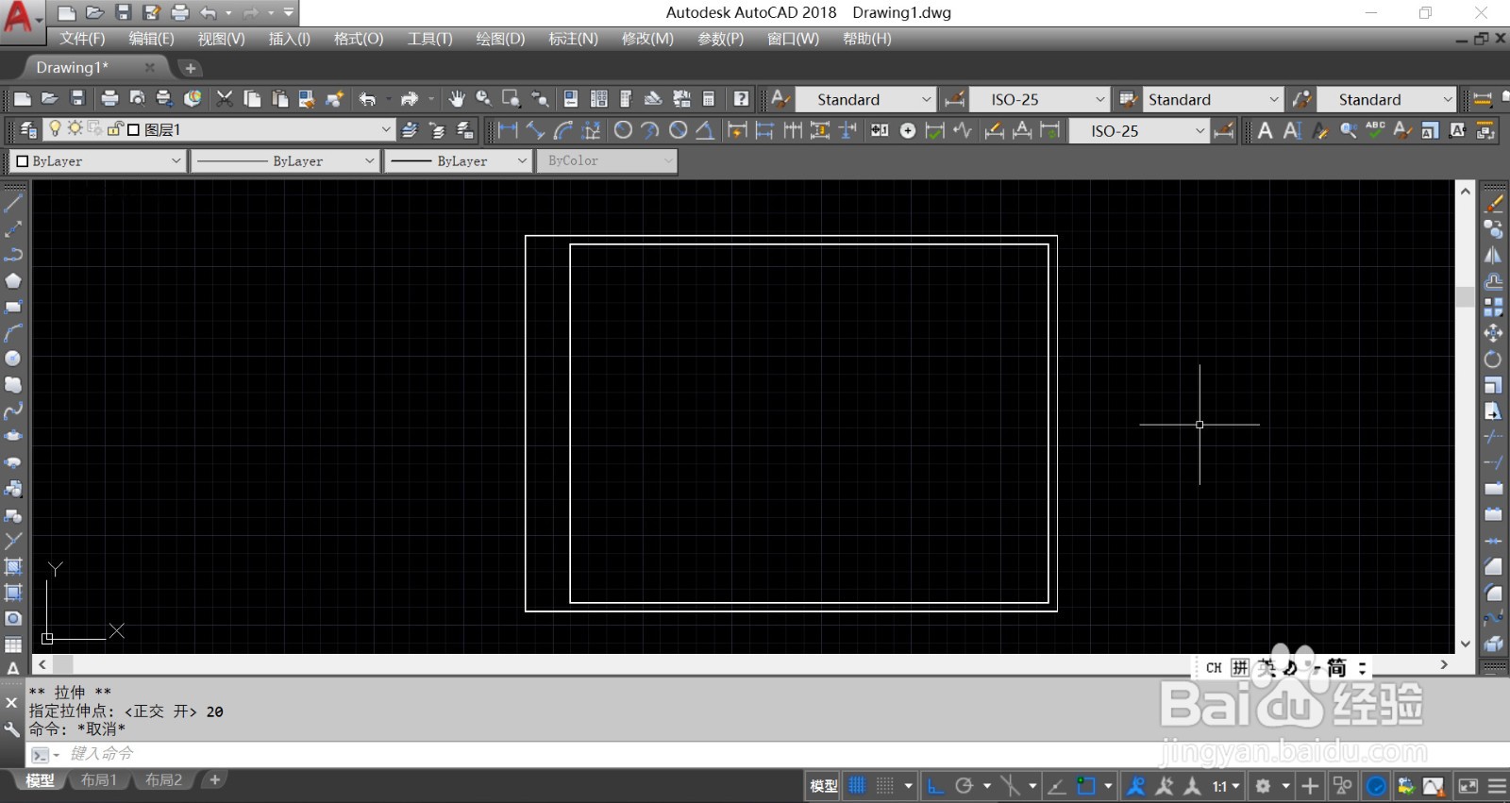Click the command line customize wrench
This screenshot has width=1510, height=803.
[x=11, y=729]
